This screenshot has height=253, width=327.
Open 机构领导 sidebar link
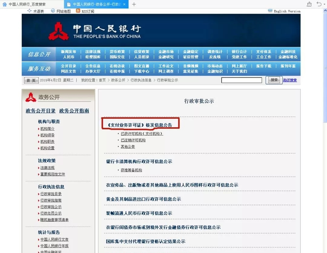47,135
